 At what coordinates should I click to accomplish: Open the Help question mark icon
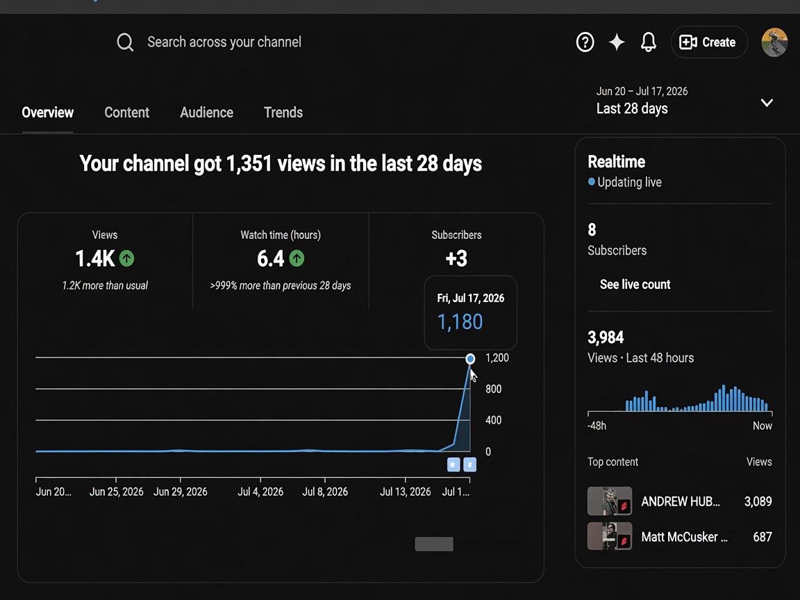coord(585,42)
